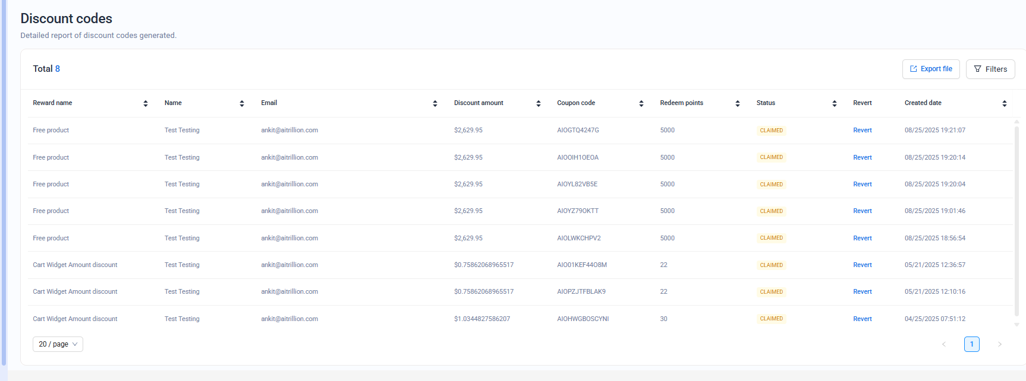The height and width of the screenshot is (381, 1026).
Task: Click Revert for coupon AIO01KEF44O8M
Action: [862, 265]
